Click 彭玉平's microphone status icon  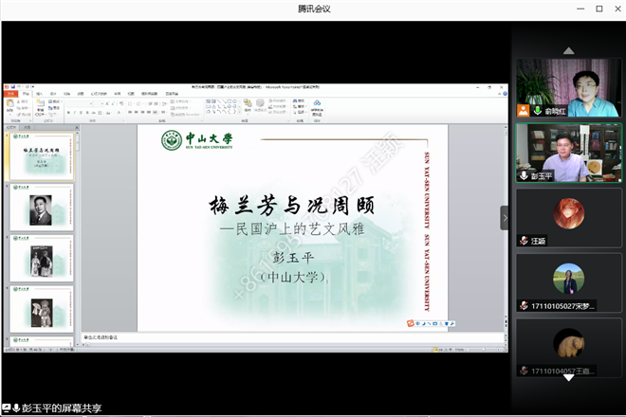(523, 175)
